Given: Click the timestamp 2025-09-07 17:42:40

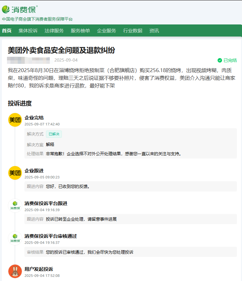Looking at the screenshot, I should (x=42, y=124).
